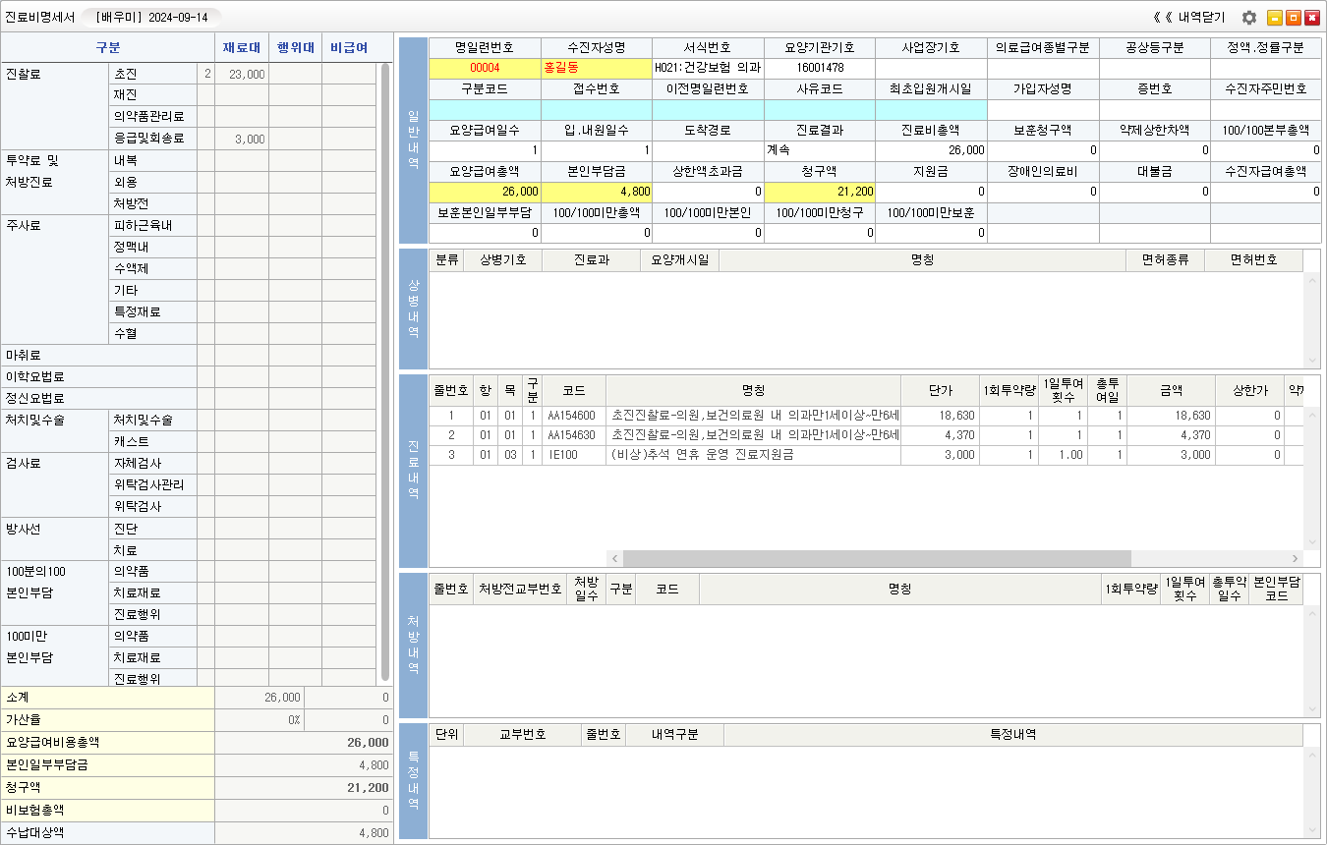Image resolution: width=1327 pixels, height=845 pixels.
Task: Click the 명일련번호 field showing 00004
Action: (x=485, y=68)
